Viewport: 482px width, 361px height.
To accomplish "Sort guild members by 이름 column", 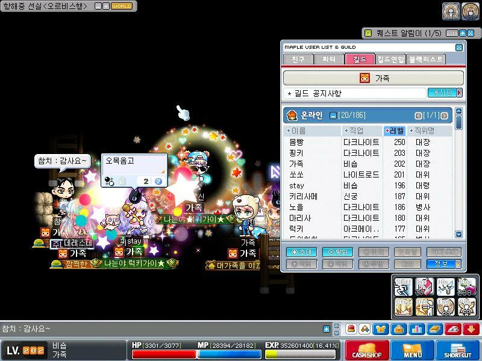I will pyautogui.click(x=313, y=131).
